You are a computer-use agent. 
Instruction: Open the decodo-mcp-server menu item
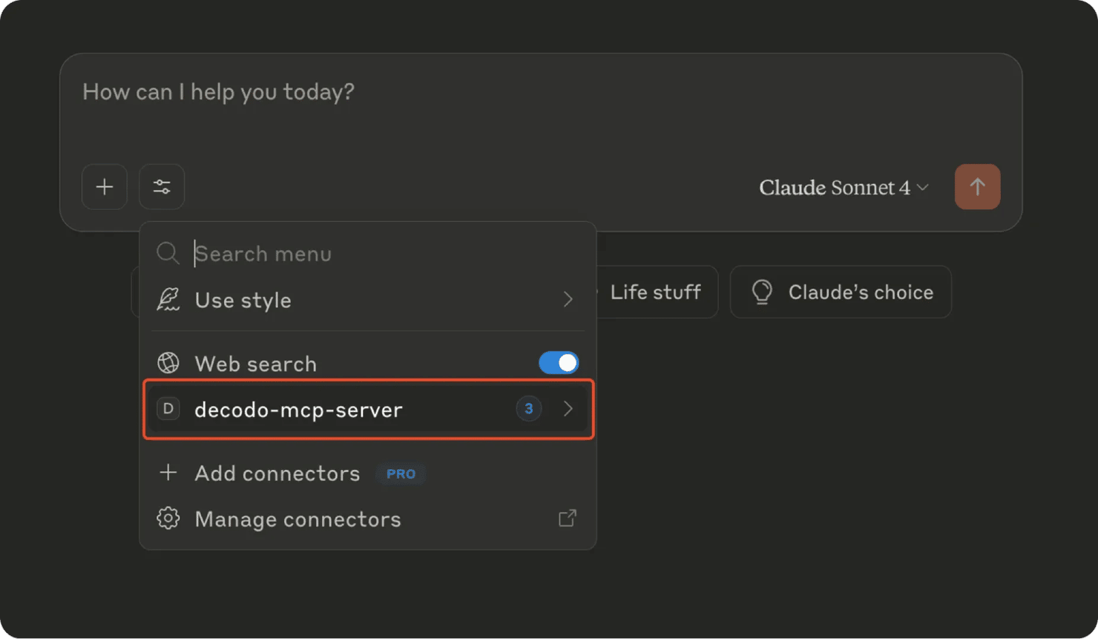click(x=368, y=409)
